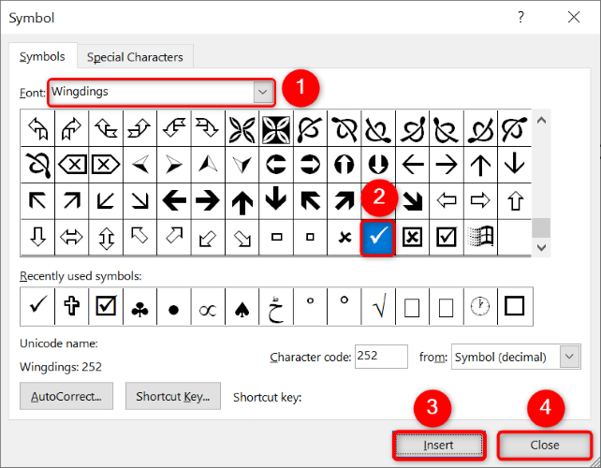Select the backspace-delete (erase left) symbol
This screenshot has height=468, width=601.
tap(72, 165)
